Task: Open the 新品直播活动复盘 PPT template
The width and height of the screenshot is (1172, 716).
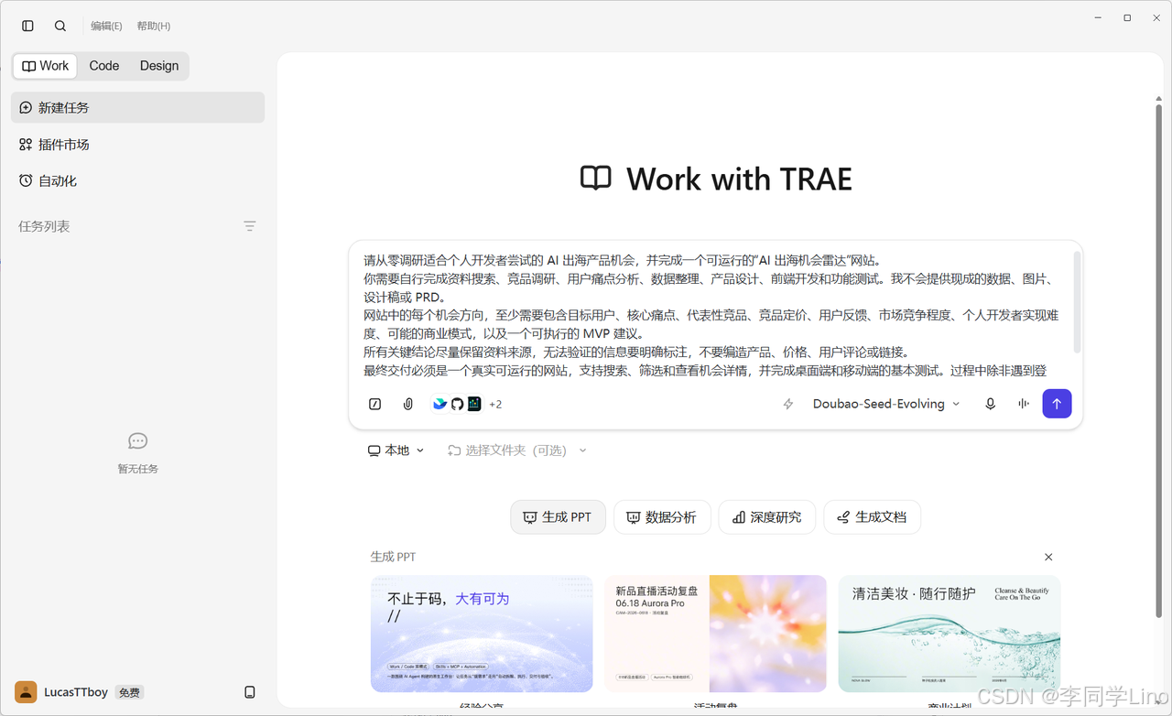Action: pos(715,634)
